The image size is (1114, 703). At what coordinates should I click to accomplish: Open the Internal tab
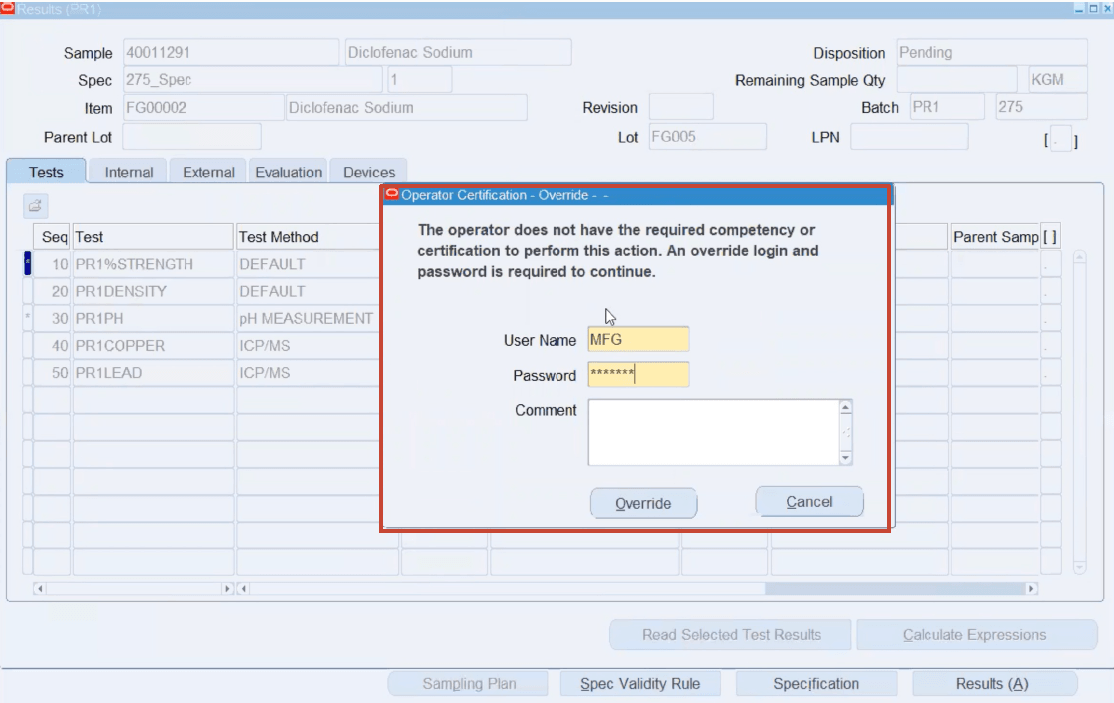[x=128, y=173]
